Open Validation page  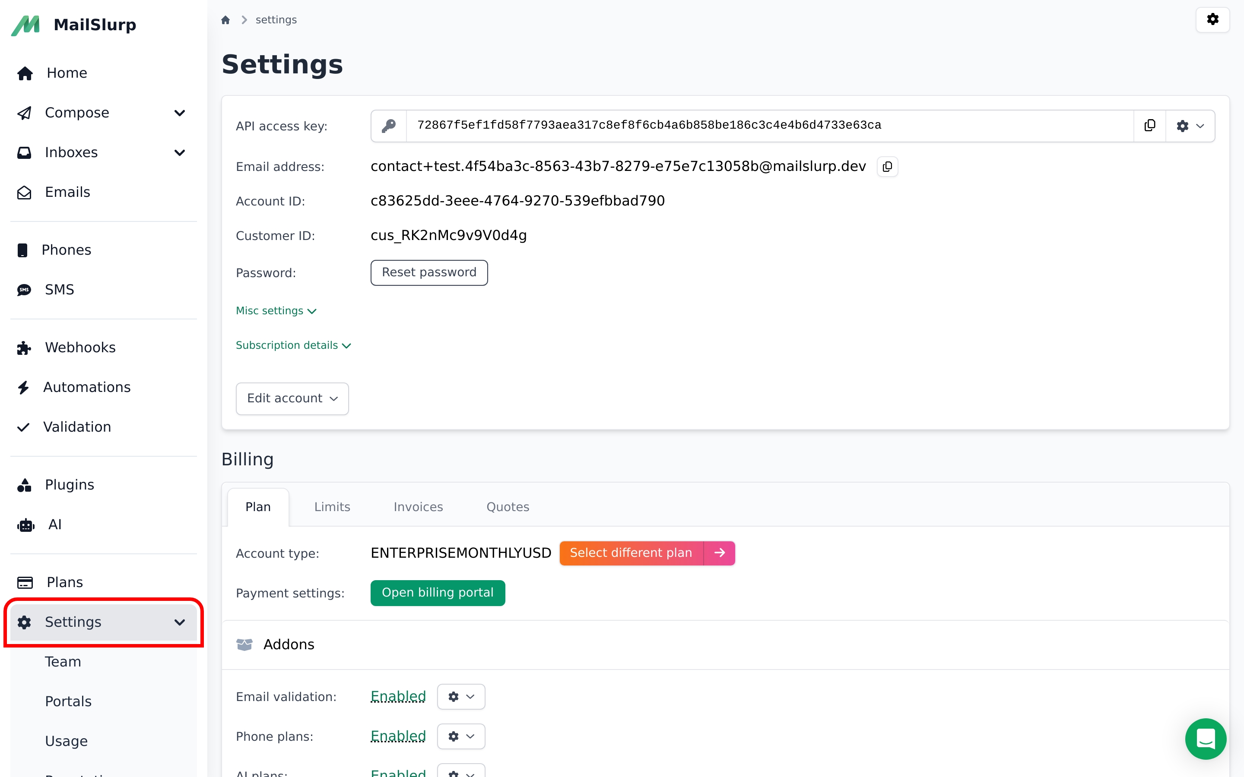point(103,427)
